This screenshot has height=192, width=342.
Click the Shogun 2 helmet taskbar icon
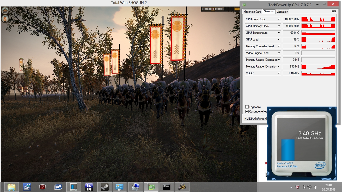(x=182, y=187)
